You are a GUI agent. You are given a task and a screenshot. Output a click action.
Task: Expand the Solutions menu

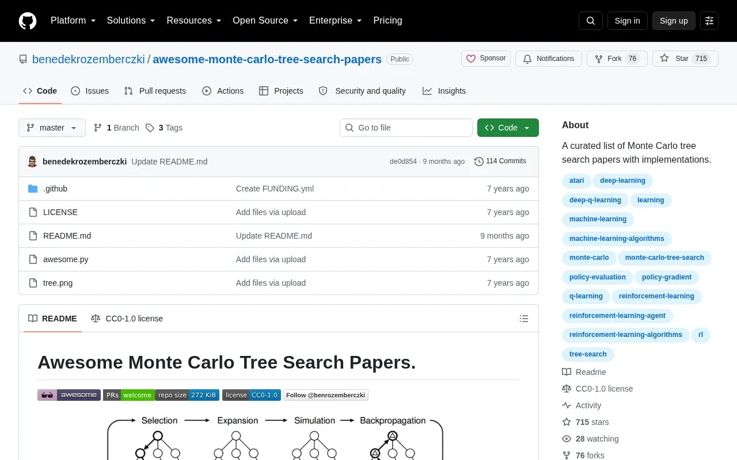click(131, 21)
